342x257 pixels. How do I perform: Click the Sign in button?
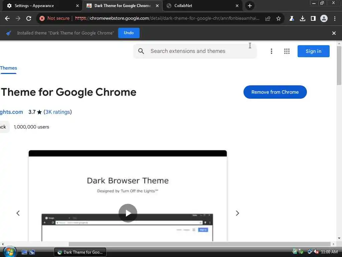(313, 51)
